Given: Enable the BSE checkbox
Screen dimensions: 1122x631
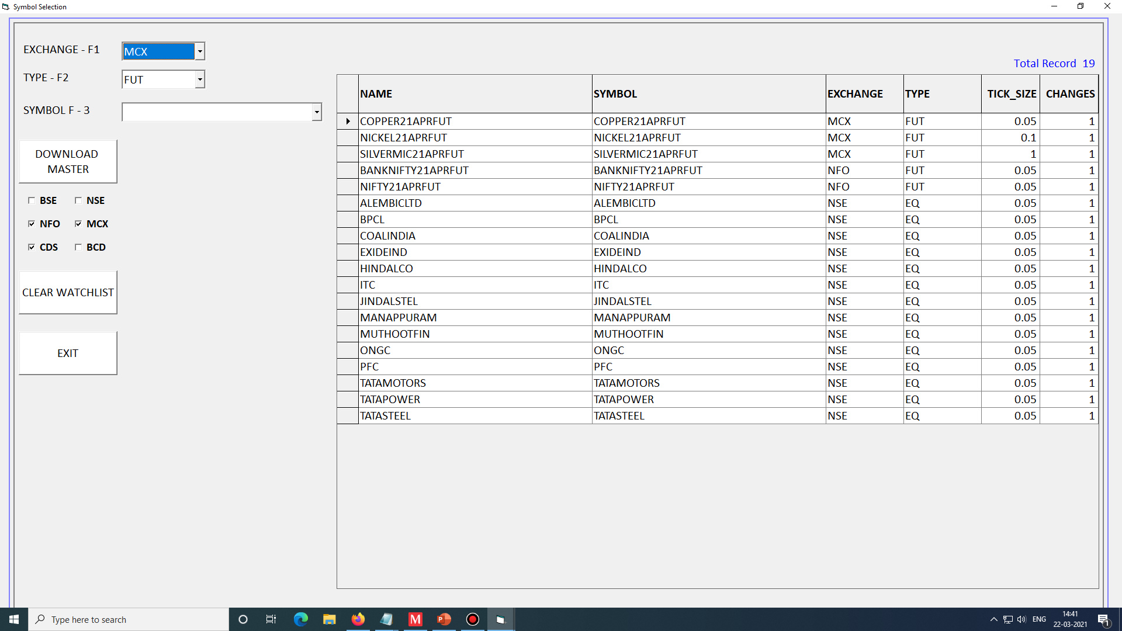Looking at the screenshot, I should pyautogui.click(x=32, y=200).
